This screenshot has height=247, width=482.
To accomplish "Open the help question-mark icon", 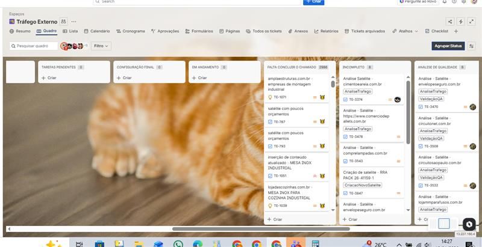I will click(x=454, y=2).
